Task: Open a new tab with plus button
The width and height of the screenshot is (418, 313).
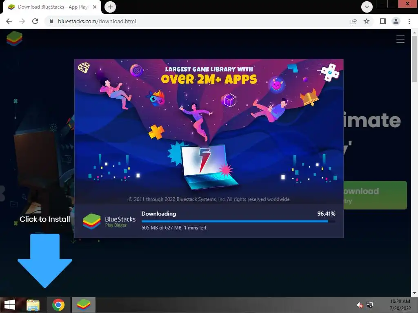Action: [110, 7]
